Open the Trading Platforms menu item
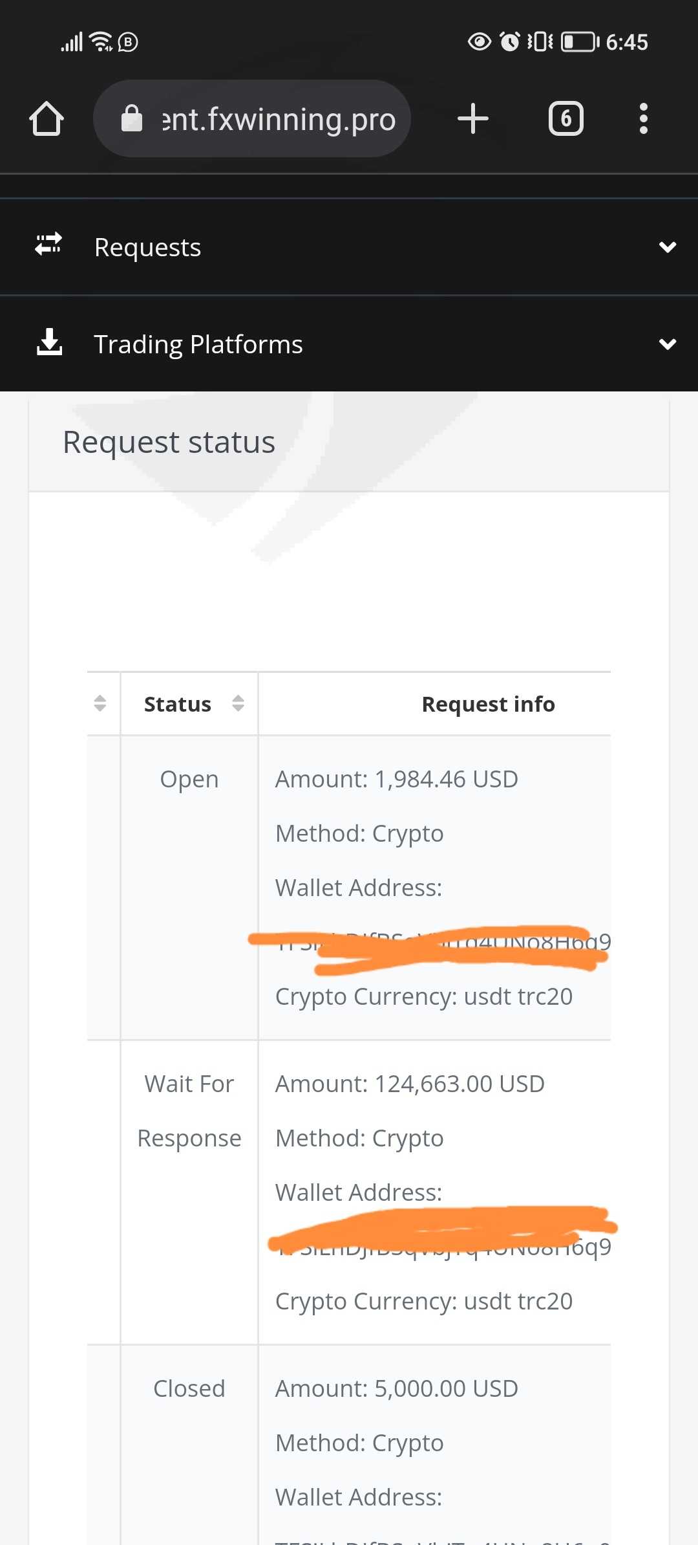 pyautogui.click(x=198, y=344)
